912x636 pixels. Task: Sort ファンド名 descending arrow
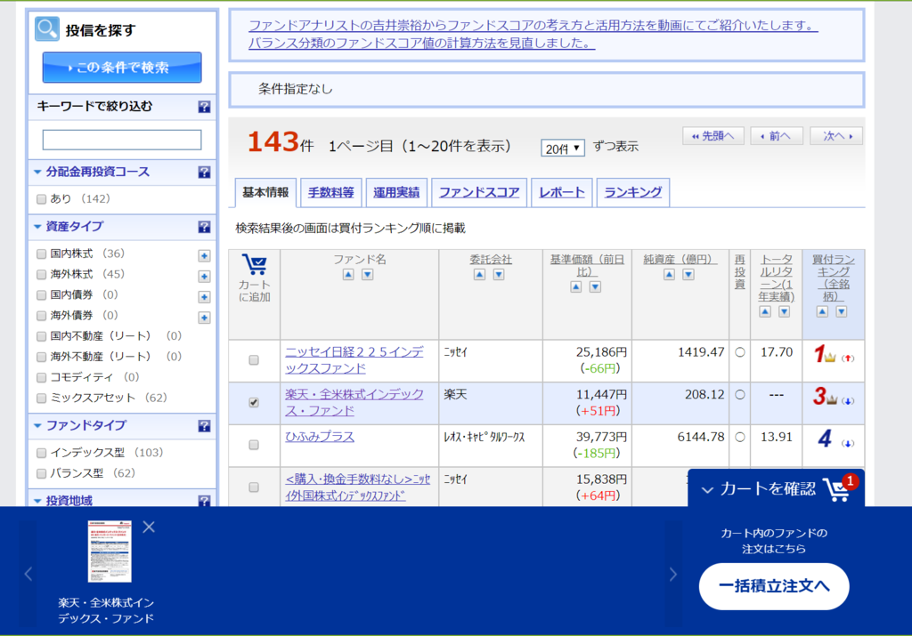point(368,275)
